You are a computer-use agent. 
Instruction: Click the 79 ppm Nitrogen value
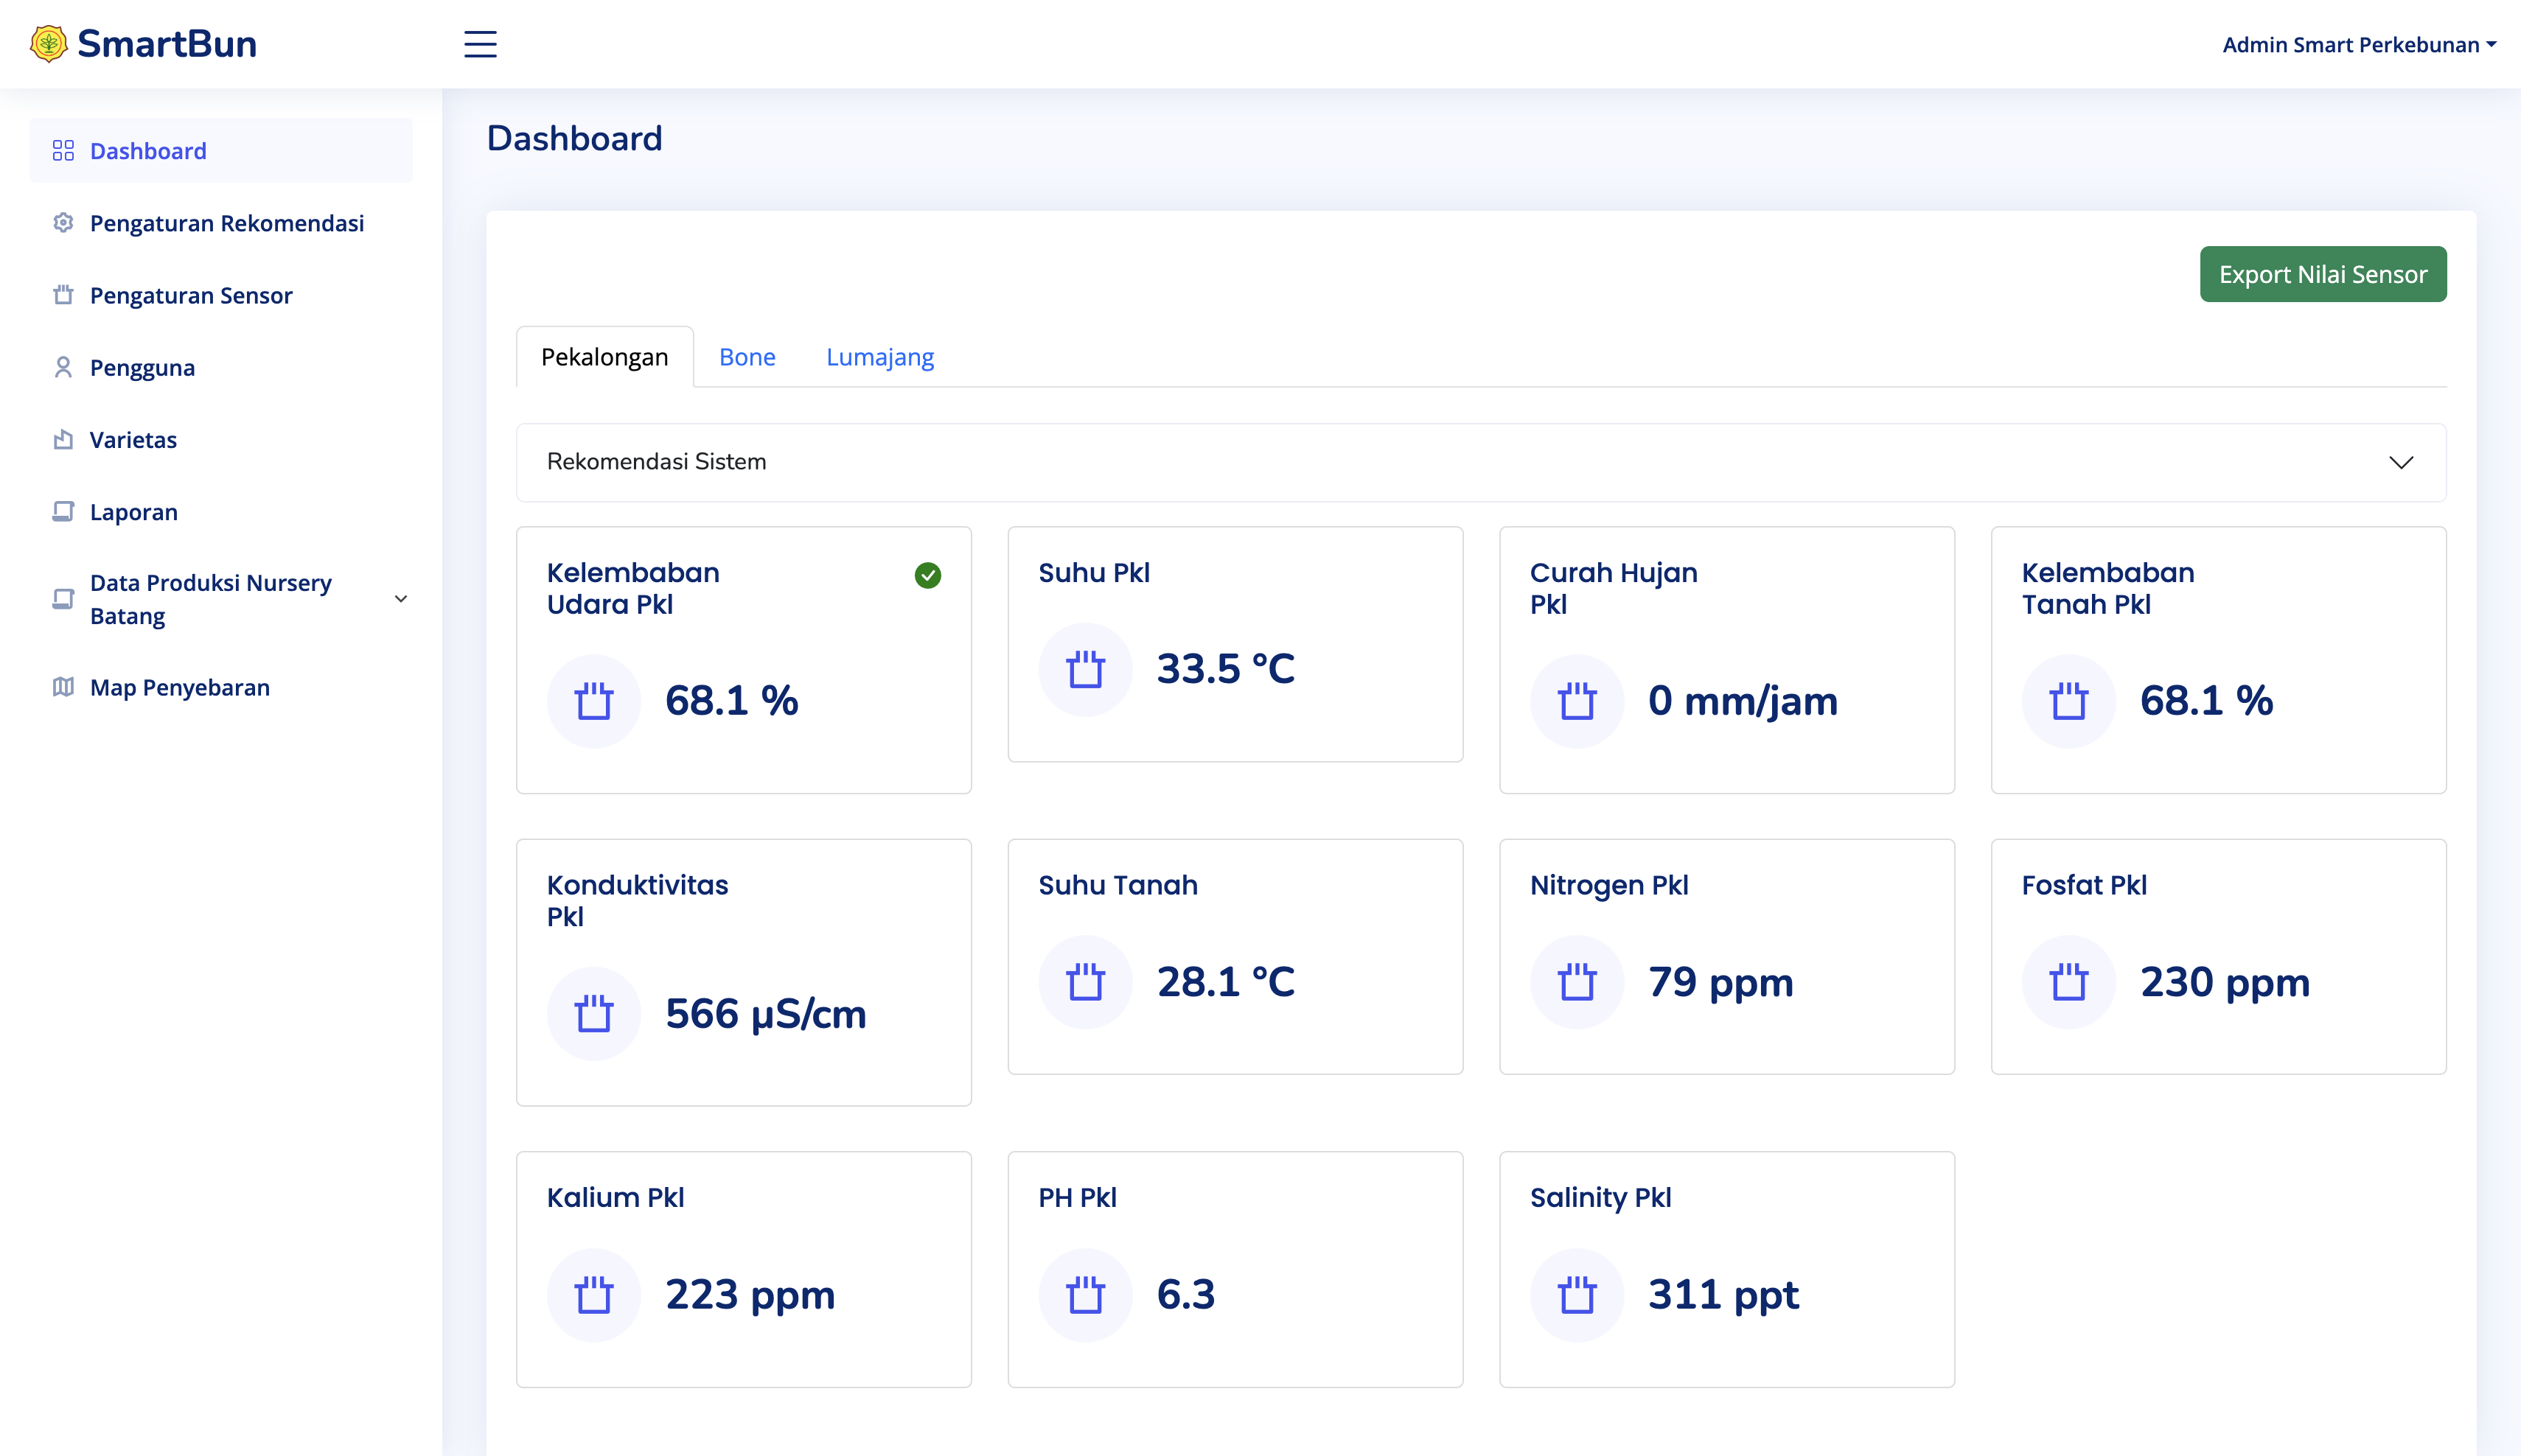(x=1720, y=983)
